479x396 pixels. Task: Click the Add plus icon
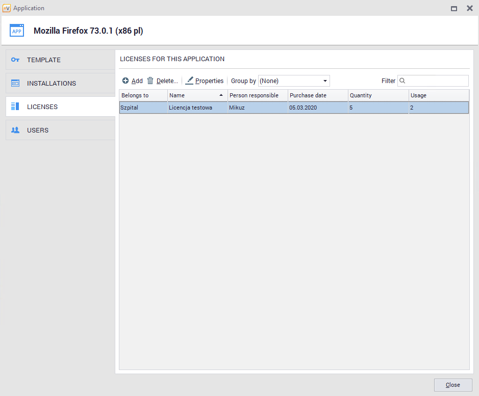pyautogui.click(x=125, y=81)
